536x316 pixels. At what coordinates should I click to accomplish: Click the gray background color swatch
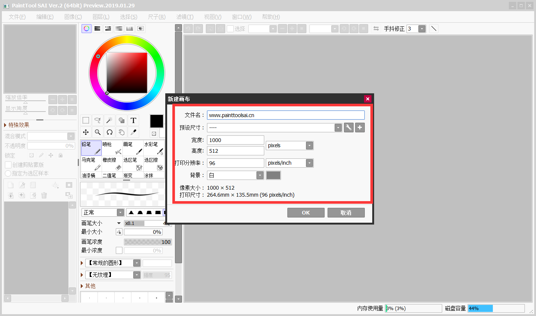[274, 175]
